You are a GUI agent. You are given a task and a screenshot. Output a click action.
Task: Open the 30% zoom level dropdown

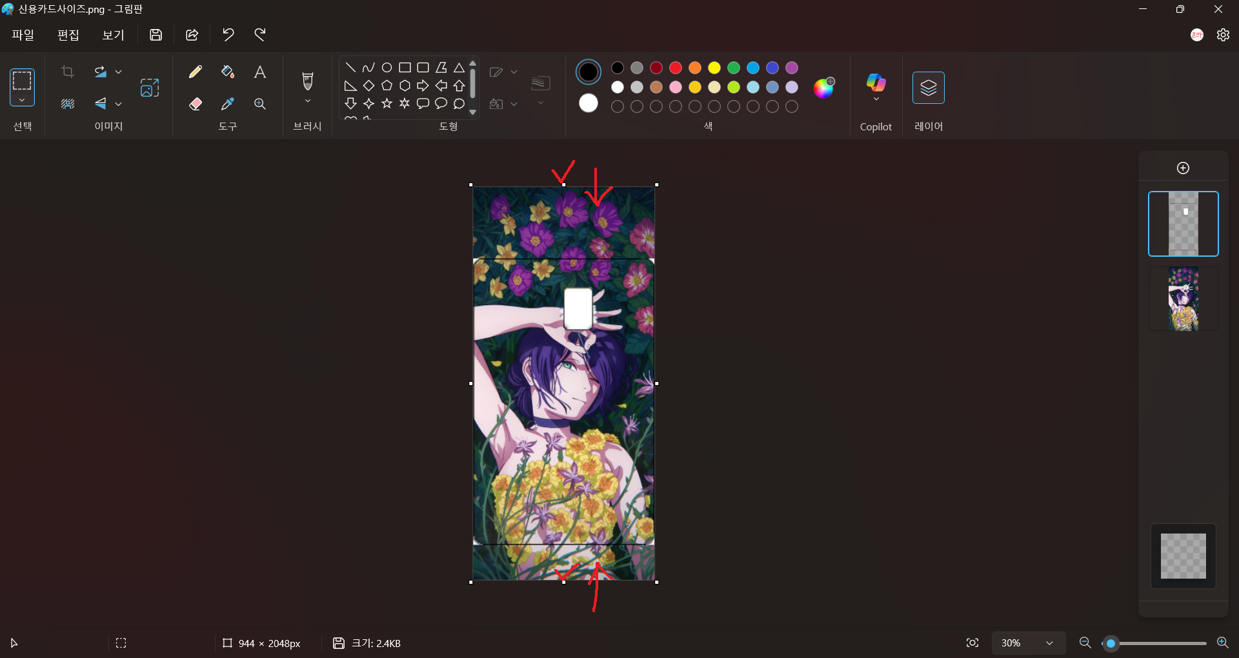[x=1027, y=643]
